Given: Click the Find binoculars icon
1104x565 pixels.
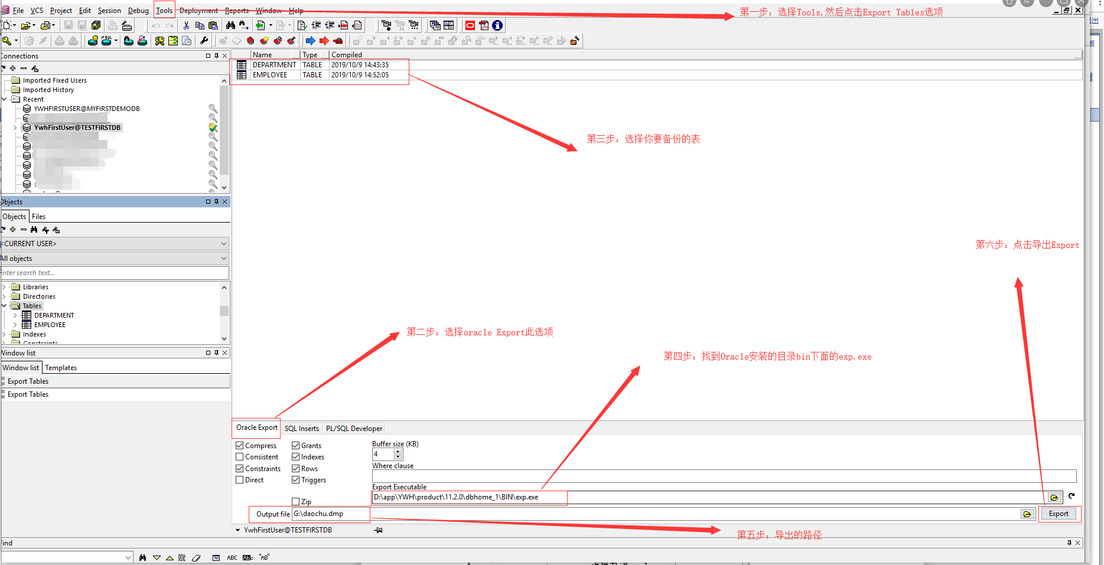Looking at the screenshot, I should 231,25.
